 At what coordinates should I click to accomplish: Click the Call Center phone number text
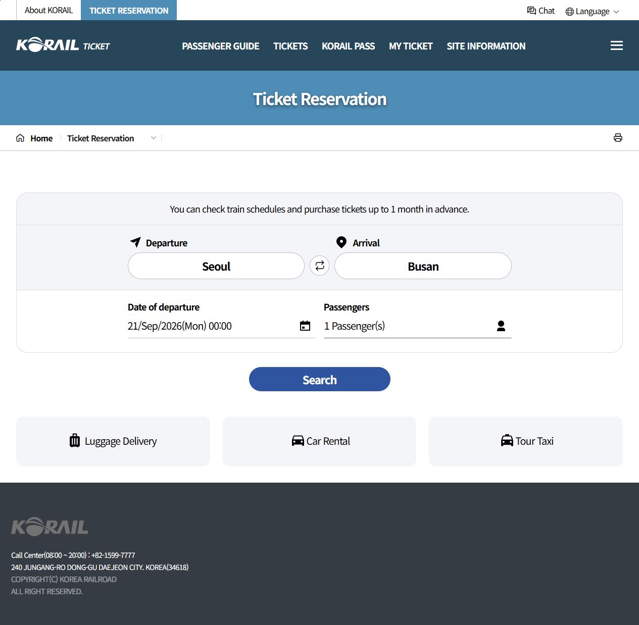(x=73, y=555)
